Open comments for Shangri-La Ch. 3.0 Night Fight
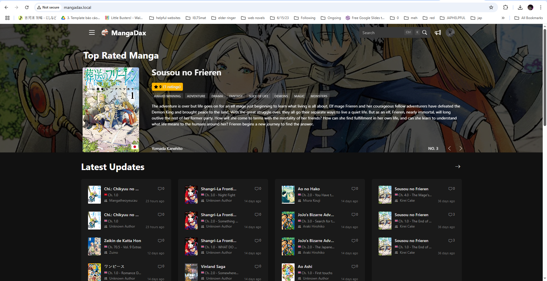The width and height of the screenshot is (547, 281). (258, 189)
